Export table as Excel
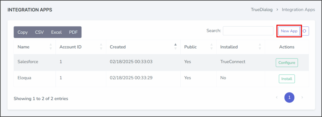 tap(57, 32)
